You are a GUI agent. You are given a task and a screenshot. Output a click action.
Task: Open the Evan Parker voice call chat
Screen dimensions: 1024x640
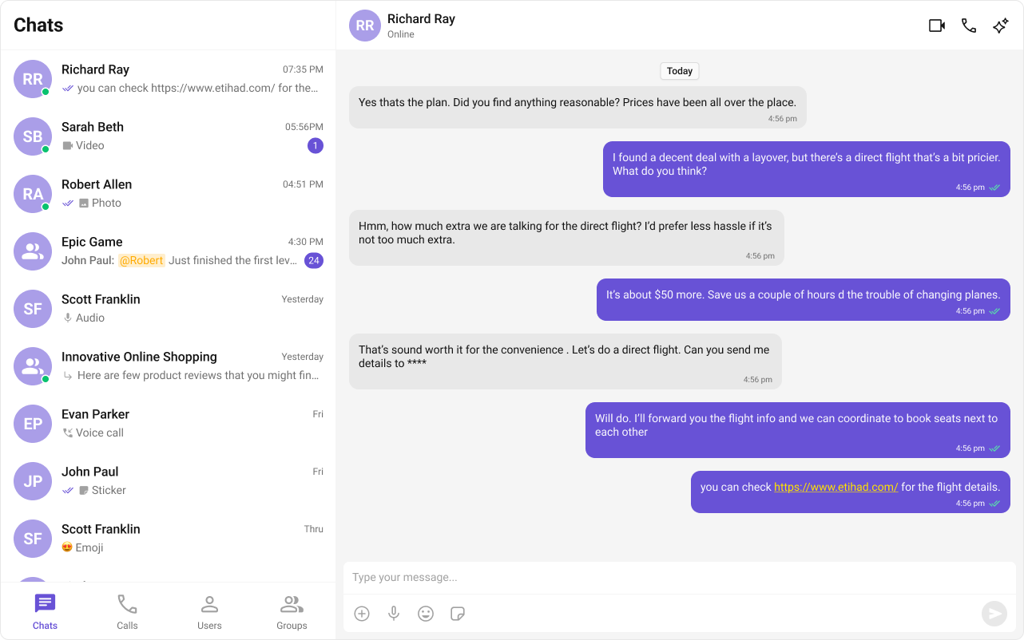(x=168, y=424)
